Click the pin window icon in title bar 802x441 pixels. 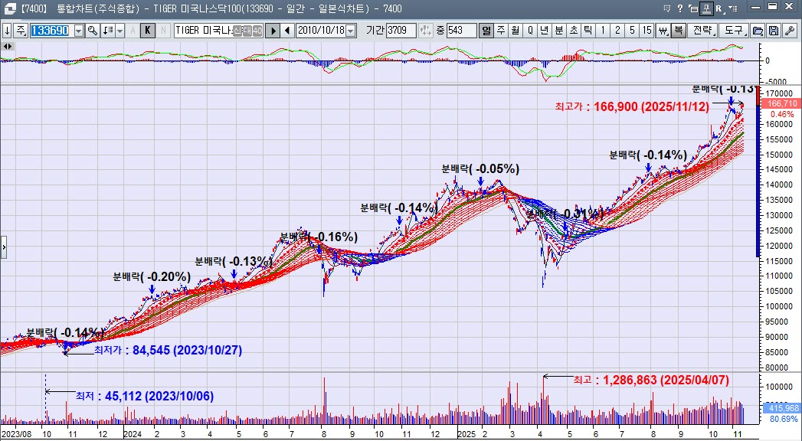[707, 9]
